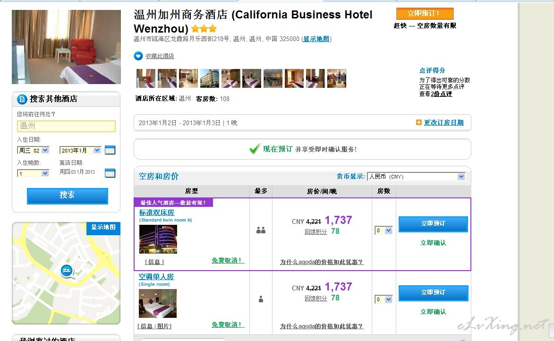Click the 显示地图 button on the map
Viewport: 554px width, 341px height.
coord(103,227)
